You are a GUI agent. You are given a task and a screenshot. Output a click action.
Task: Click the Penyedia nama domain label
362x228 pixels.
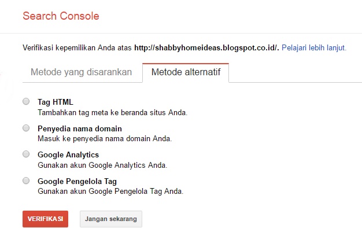coord(80,128)
